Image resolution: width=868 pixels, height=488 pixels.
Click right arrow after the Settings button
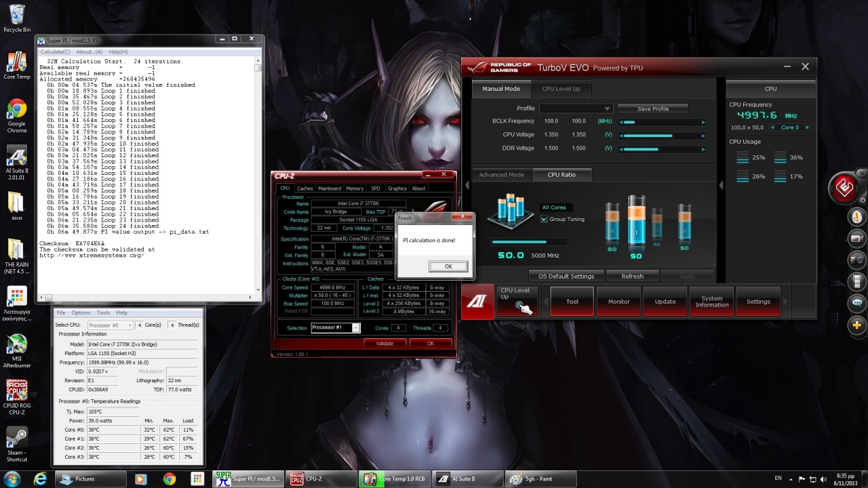(x=785, y=302)
